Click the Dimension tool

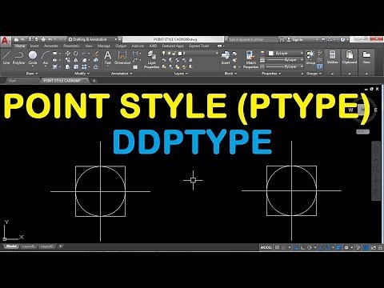pyautogui.click(x=122, y=58)
